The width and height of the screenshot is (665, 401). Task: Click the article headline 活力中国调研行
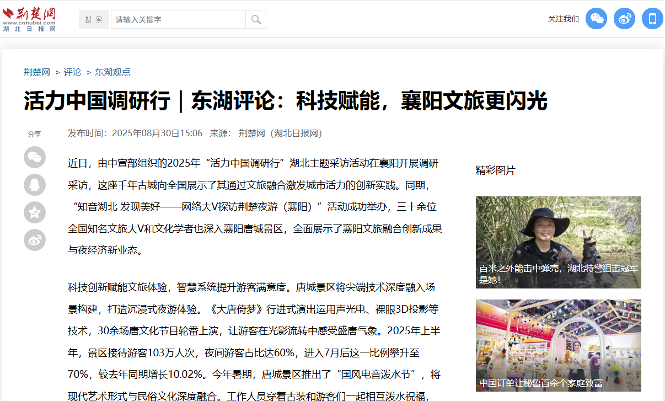click(x=285, y=101)
